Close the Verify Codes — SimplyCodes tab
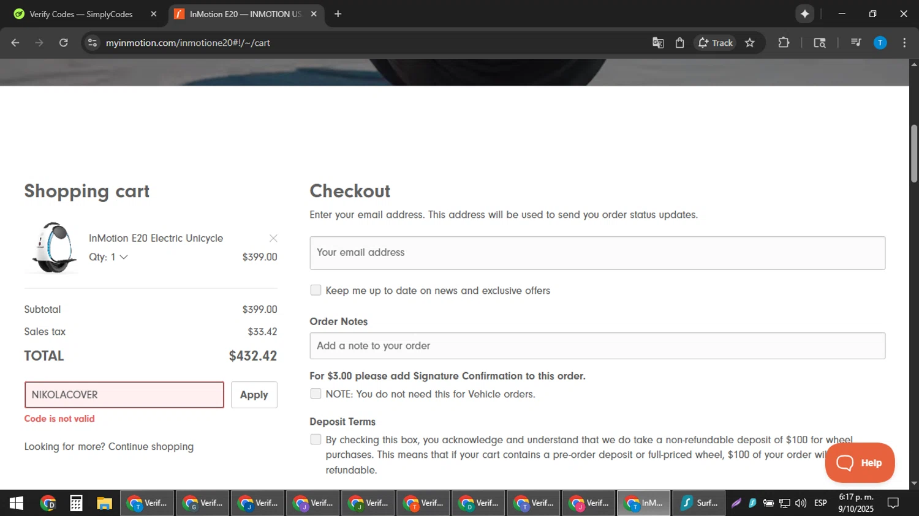The height and width of the screenshot is (516, 919). tap(153, 14)
